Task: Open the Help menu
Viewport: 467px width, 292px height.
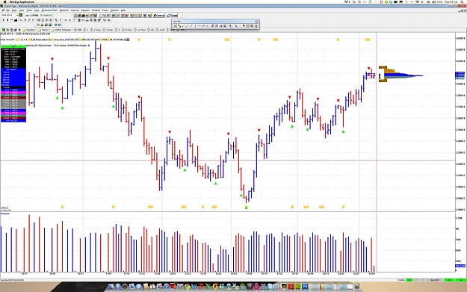Action: click(123, 10)
